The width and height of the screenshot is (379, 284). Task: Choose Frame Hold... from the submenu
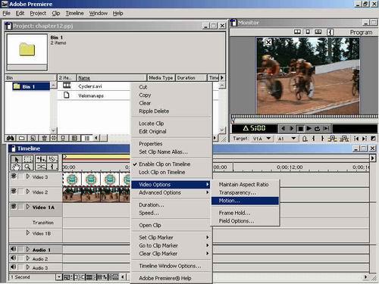tap(245, 213)
